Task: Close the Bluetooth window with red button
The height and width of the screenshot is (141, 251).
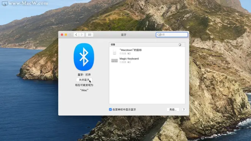Action: [x=62, y=35]
